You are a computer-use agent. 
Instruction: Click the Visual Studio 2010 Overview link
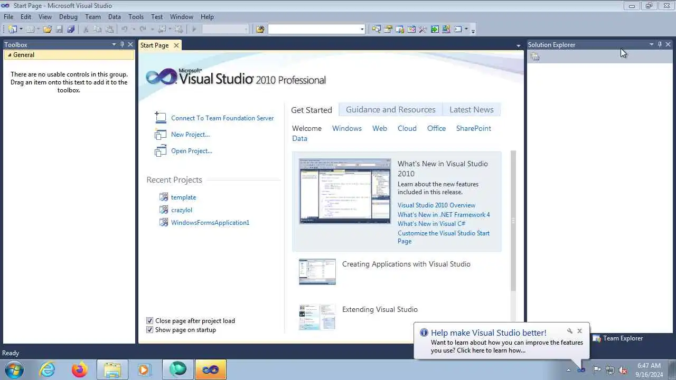[x=436, y=205]
